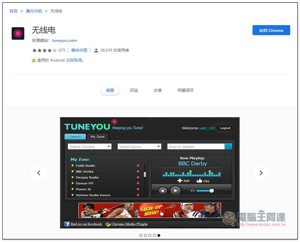Open the 擴充功能 breadcrumb
This screenshot has width=300, height=242.
tap(34, 11)
